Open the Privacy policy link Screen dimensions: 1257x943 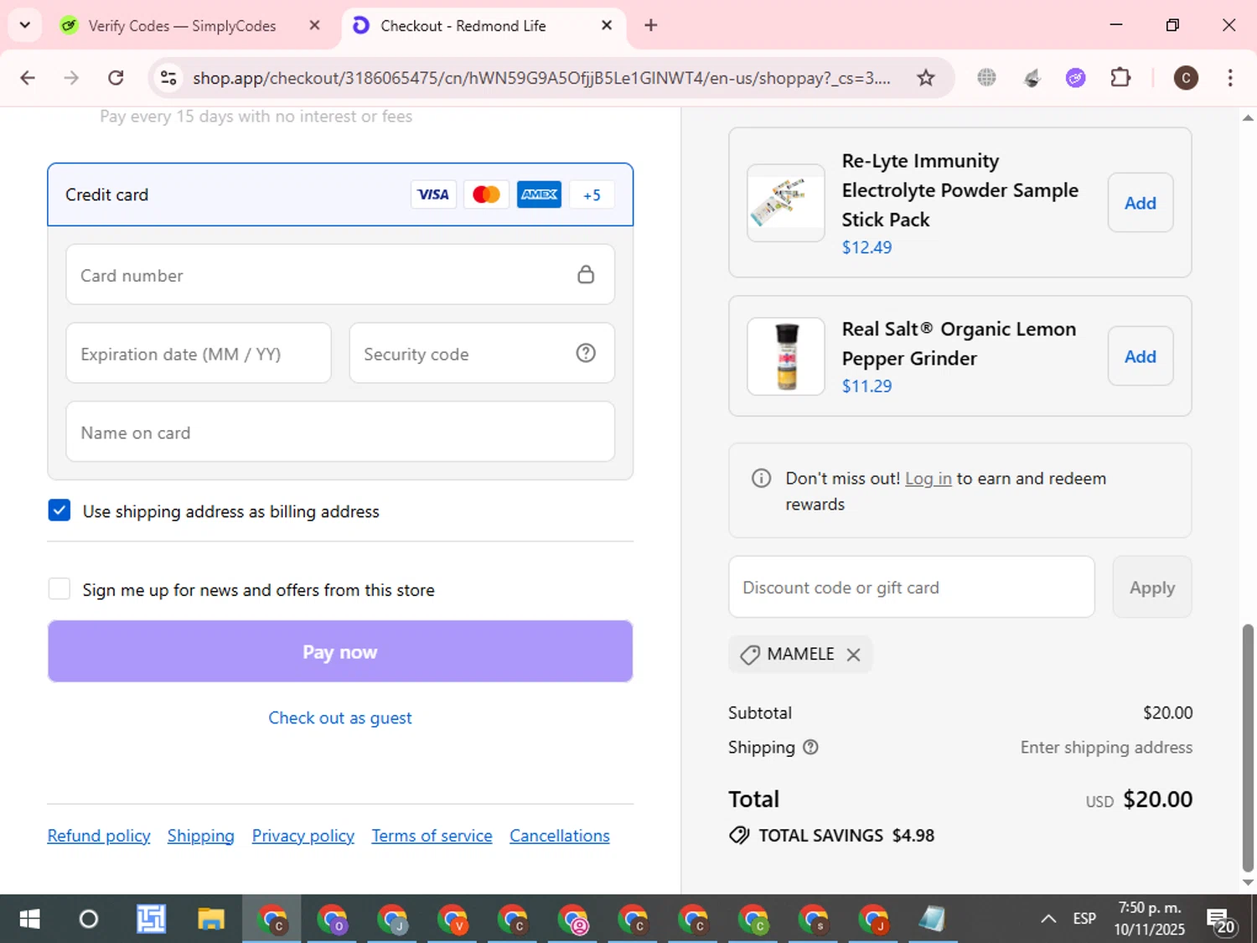tap(303, 836)
